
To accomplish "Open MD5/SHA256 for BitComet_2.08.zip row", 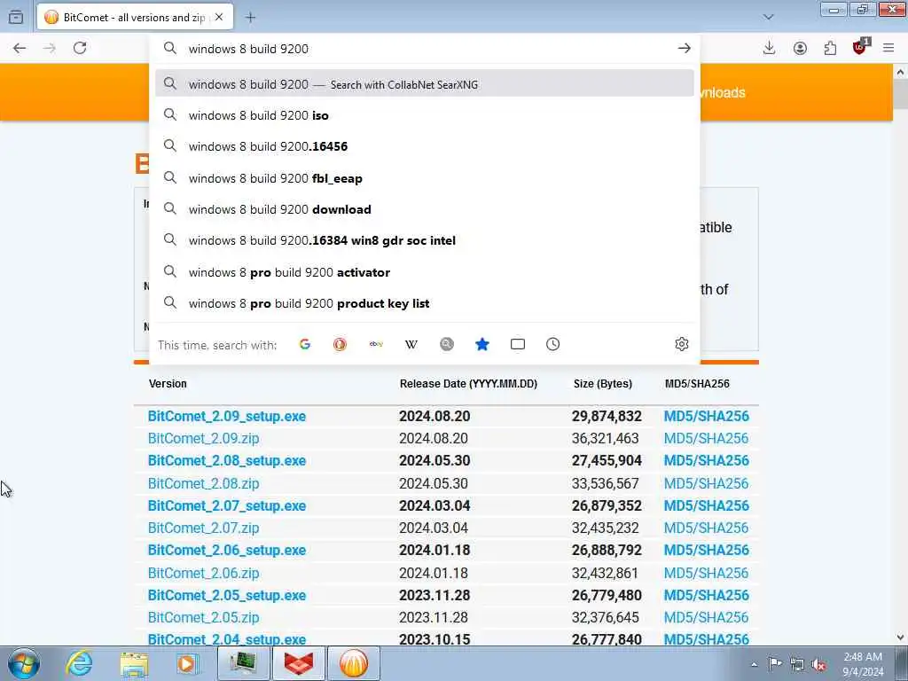I will (x=707, y=483).
